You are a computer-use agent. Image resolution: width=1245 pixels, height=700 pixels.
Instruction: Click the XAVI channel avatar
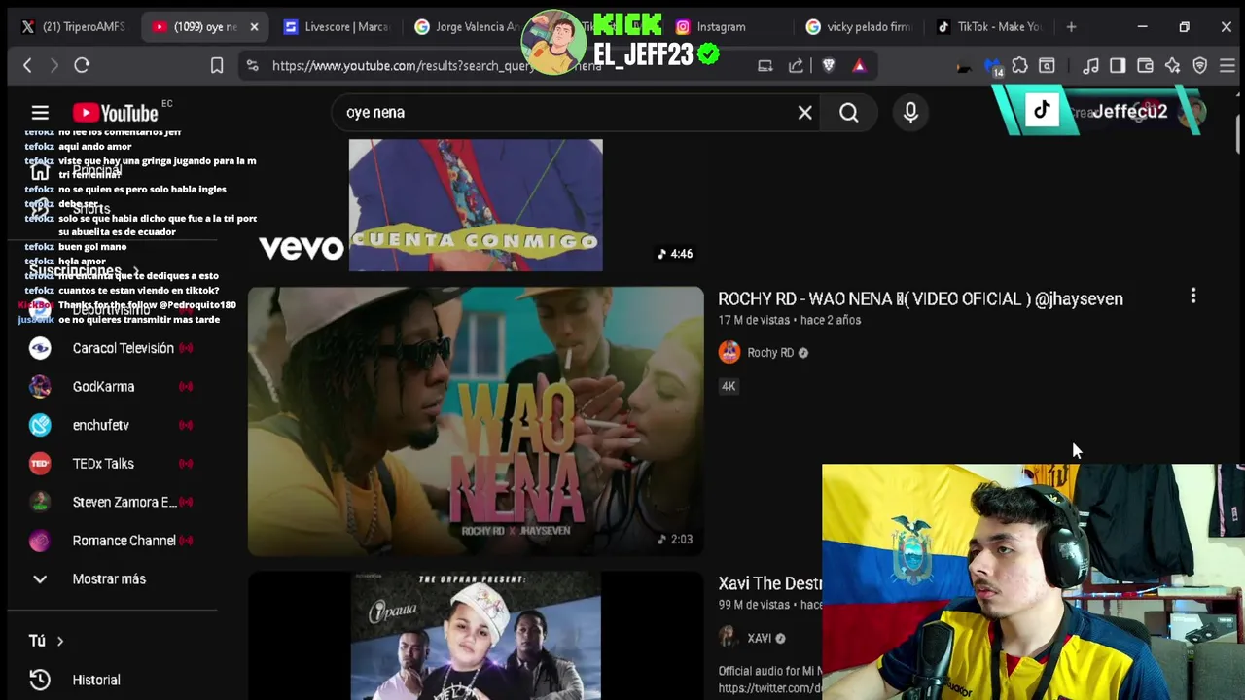729,638
